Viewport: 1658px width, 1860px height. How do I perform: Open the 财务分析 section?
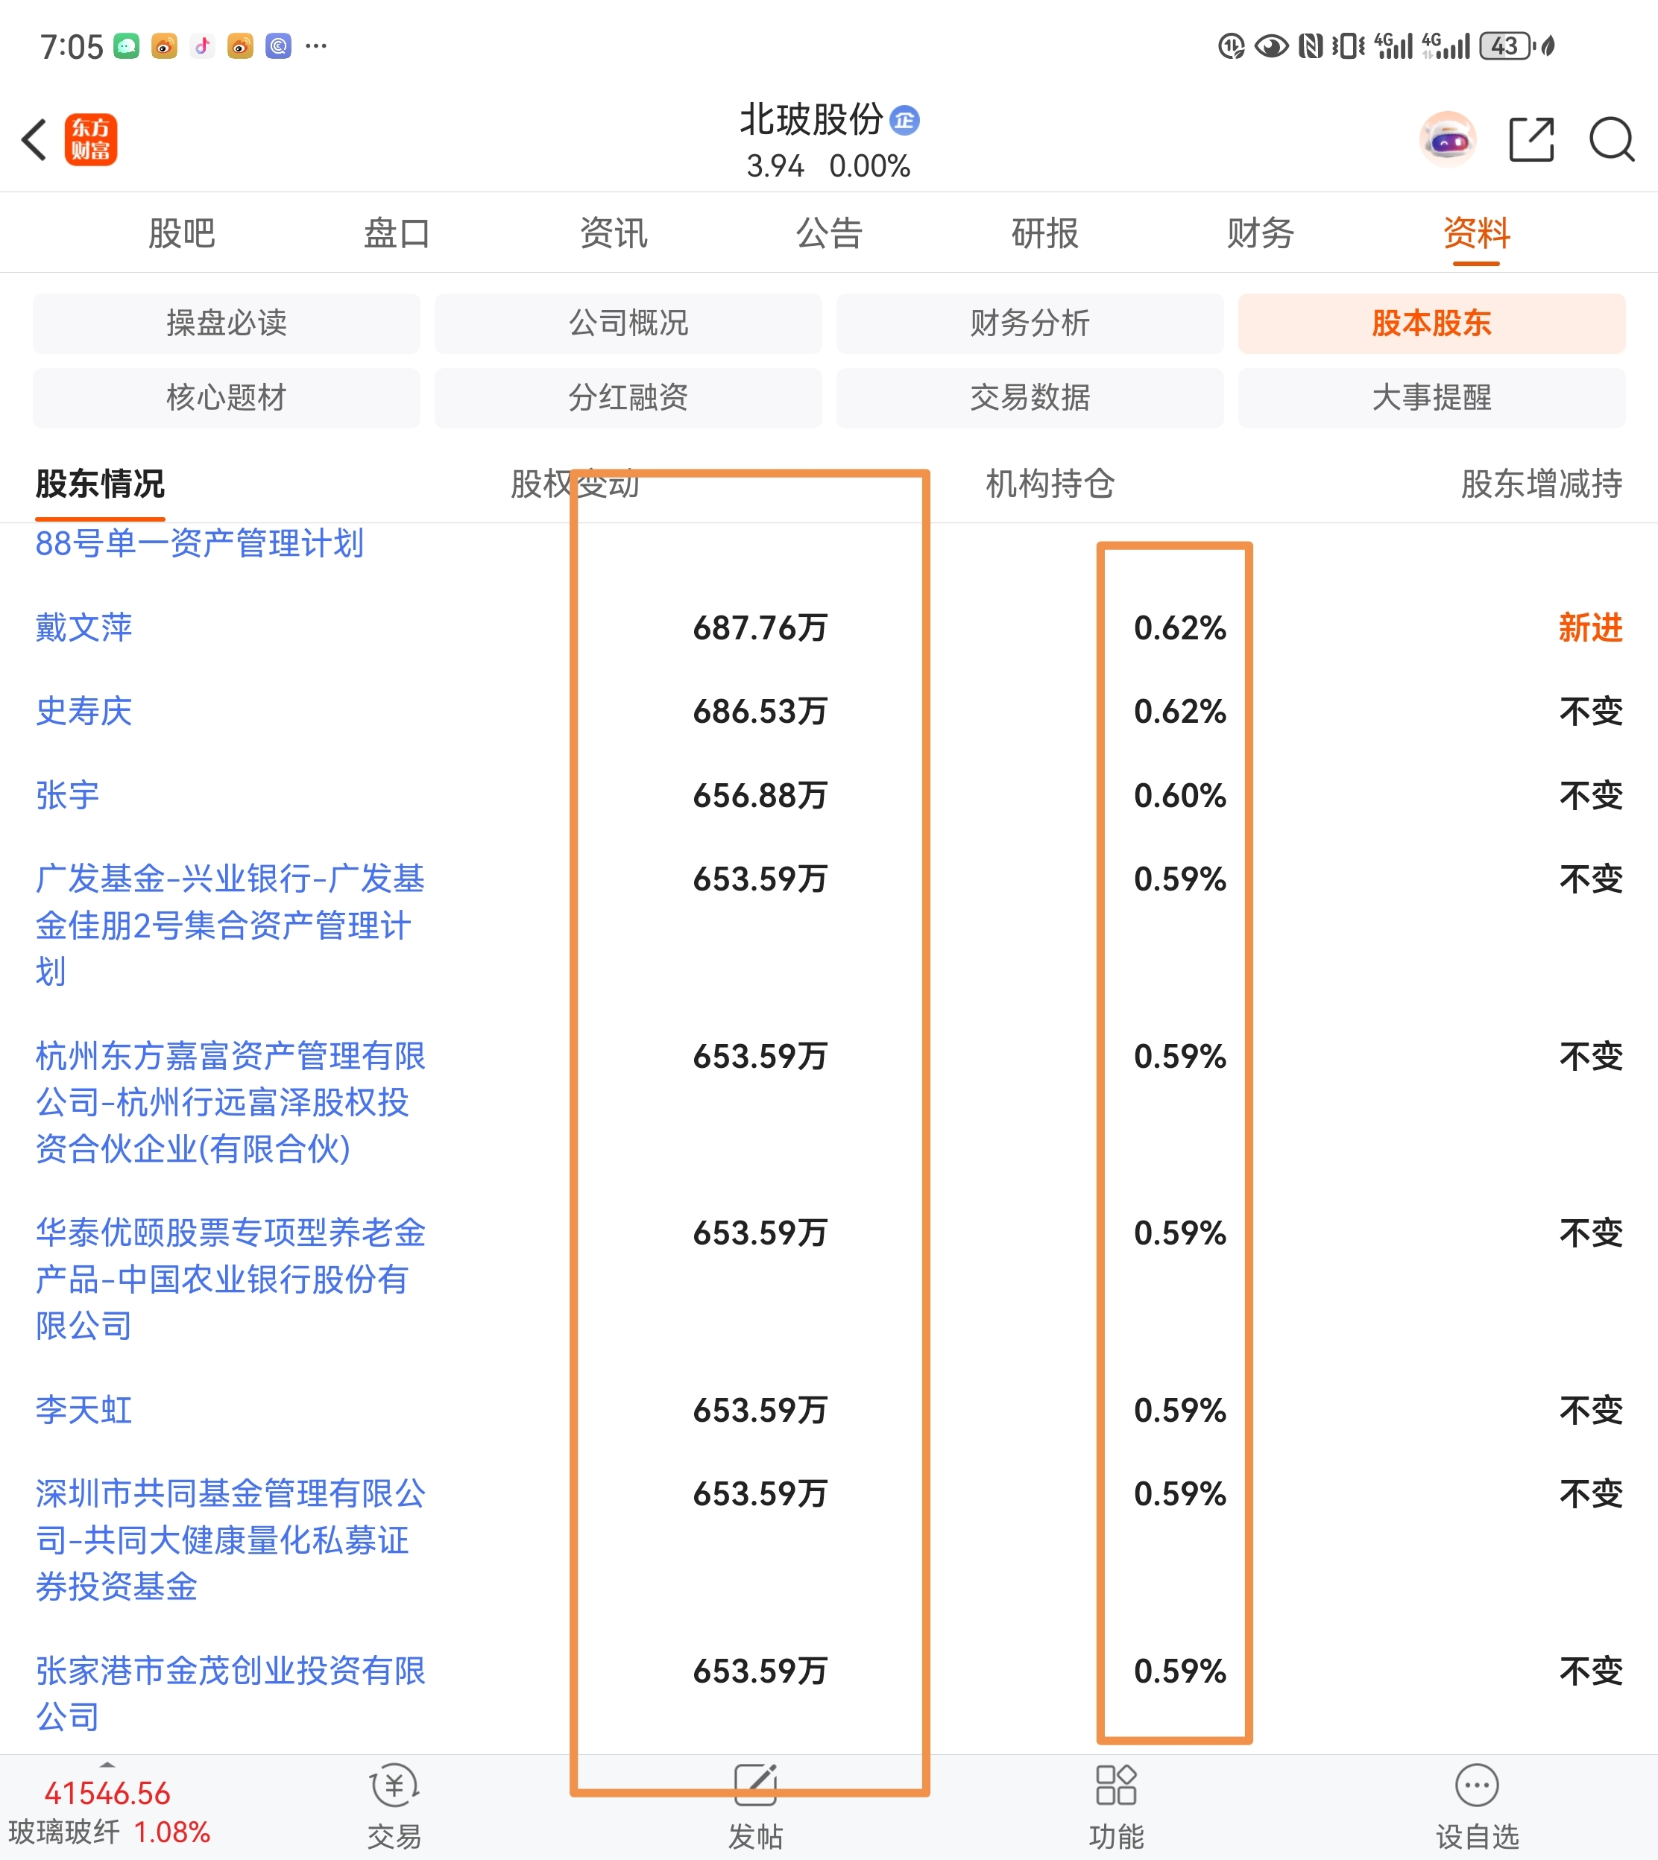1030,323
